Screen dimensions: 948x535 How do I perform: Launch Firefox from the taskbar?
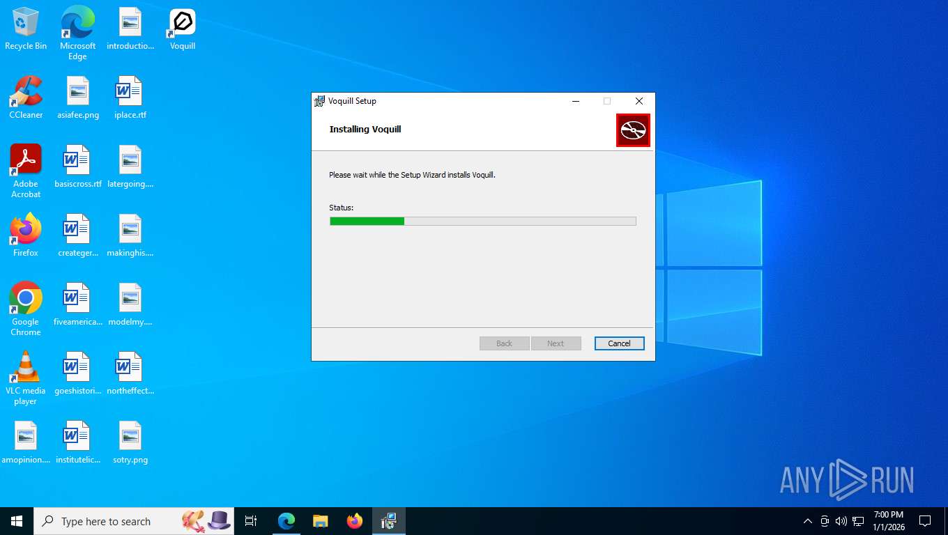pos(355,521)
